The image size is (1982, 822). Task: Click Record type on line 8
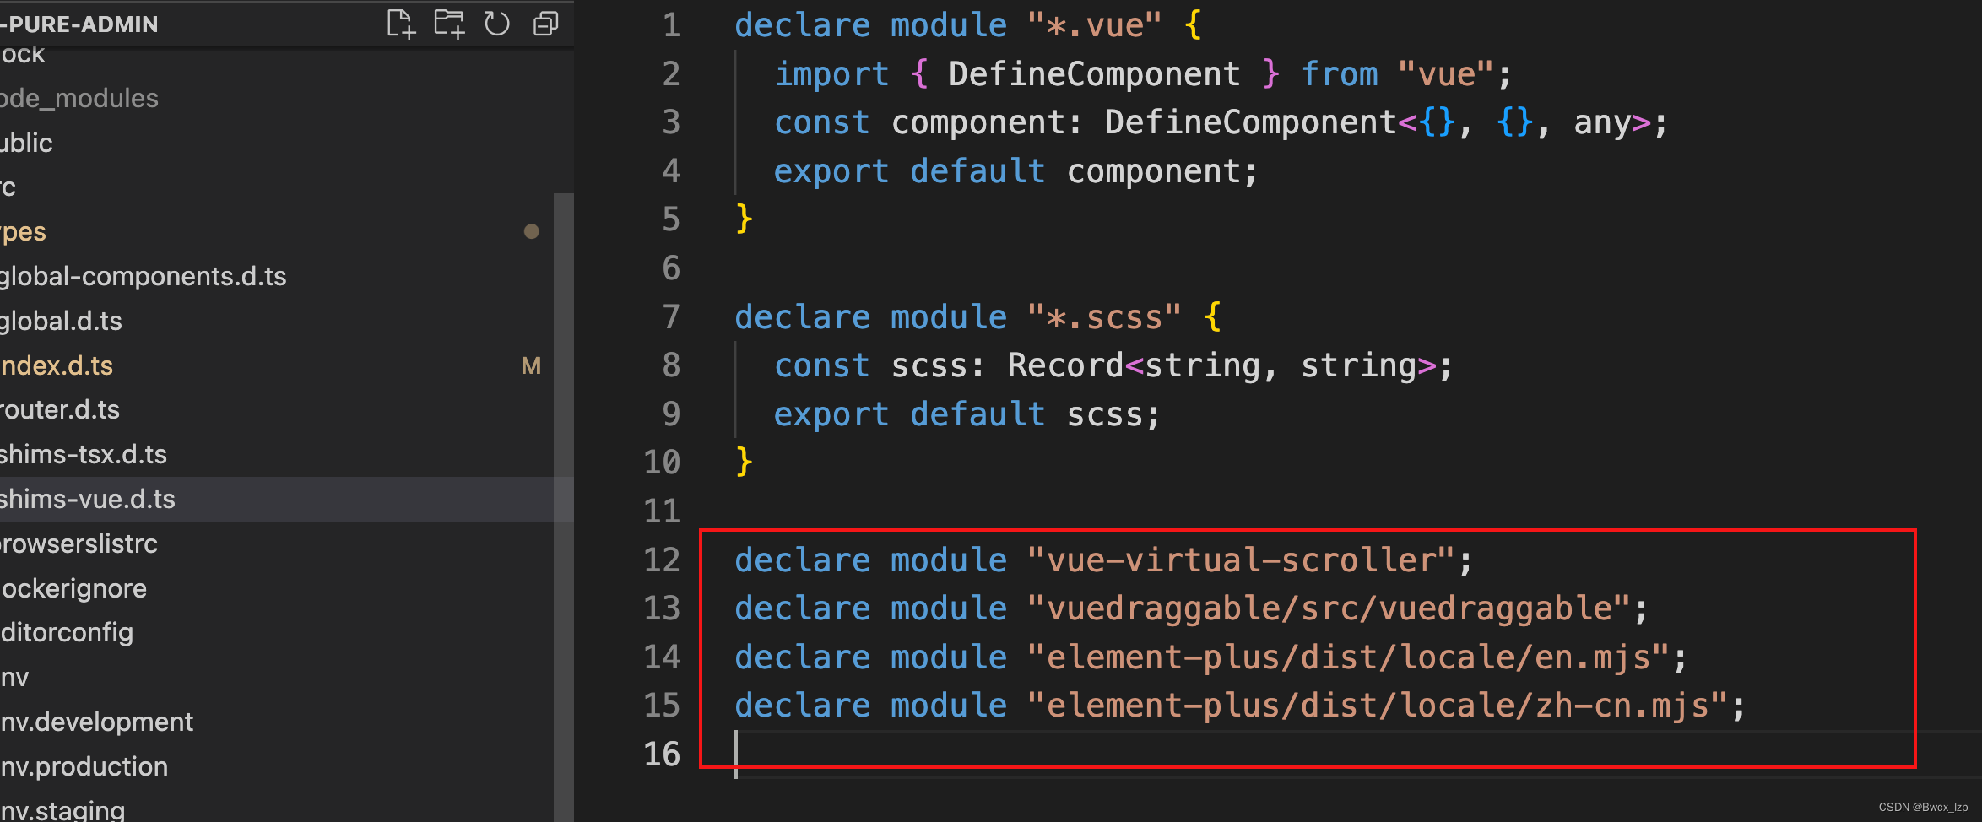pos(1065,365)
